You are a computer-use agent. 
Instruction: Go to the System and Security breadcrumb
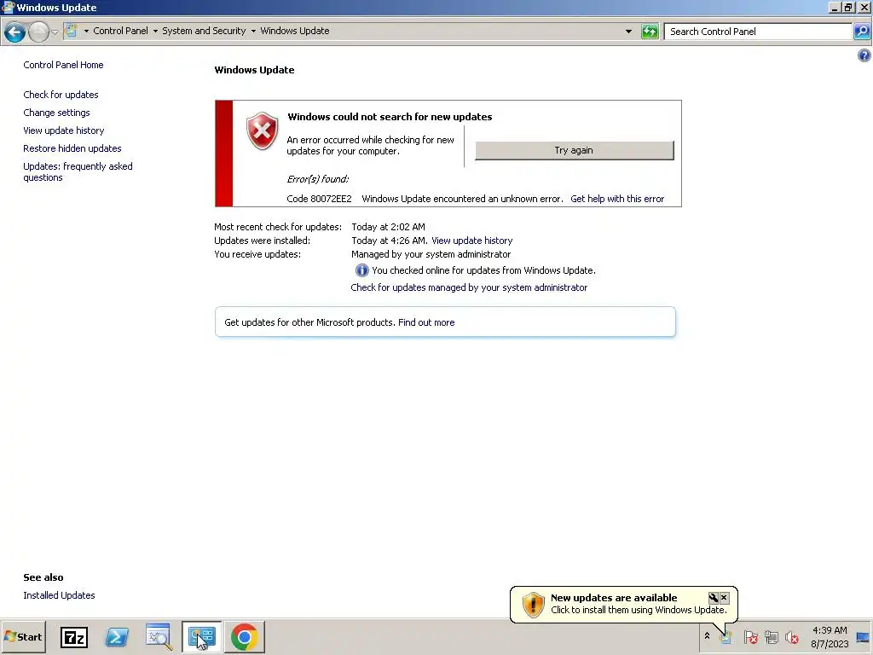[204, 31]
